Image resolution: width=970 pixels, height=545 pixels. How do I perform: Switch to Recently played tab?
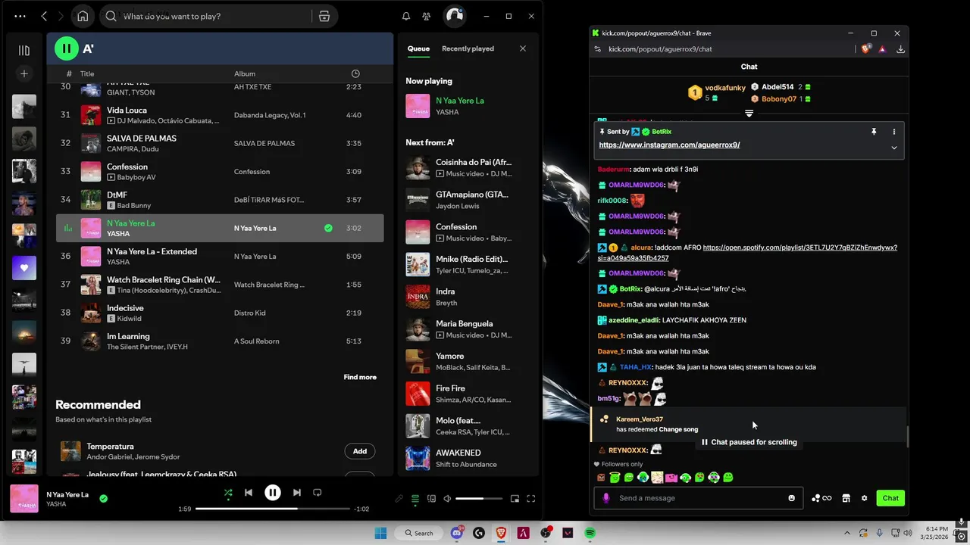click(x=468, y=48)
